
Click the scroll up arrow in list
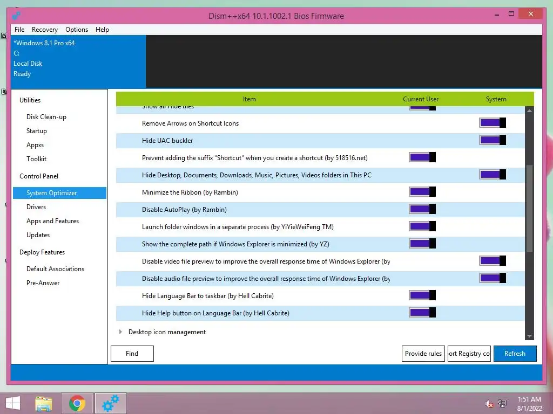click(529, 111)
